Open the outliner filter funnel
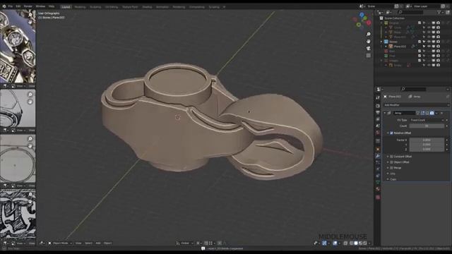Image resolution: width=452 pixels, height=254 pixels. coord(439,13)
